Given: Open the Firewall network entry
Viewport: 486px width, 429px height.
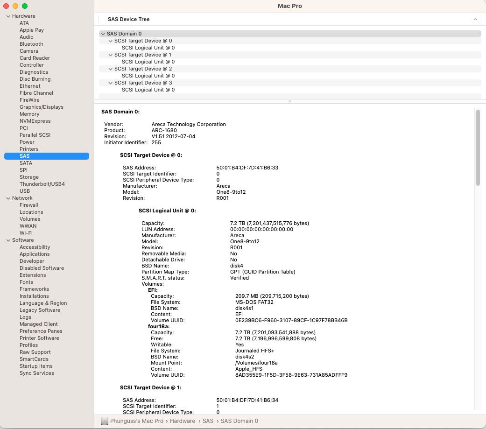Looking at the screenshot, I should click(29, 205).
